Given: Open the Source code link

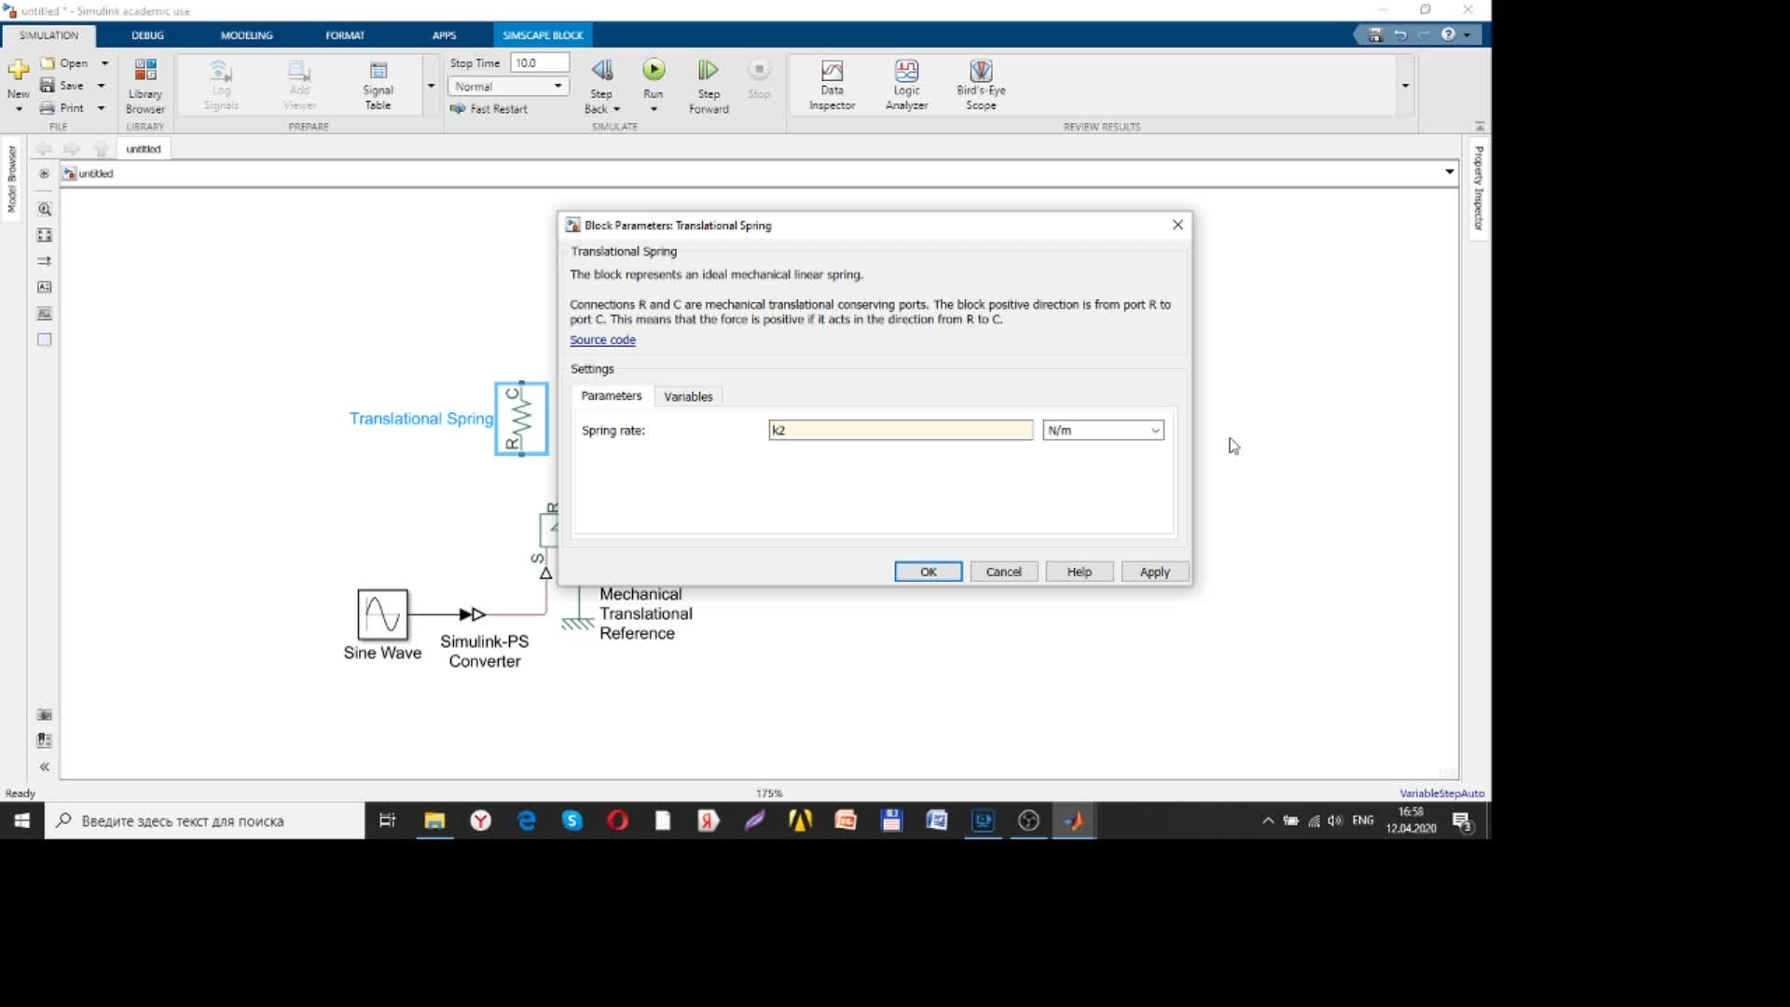Looking at the screenshot, I should [x=602, y=340].
